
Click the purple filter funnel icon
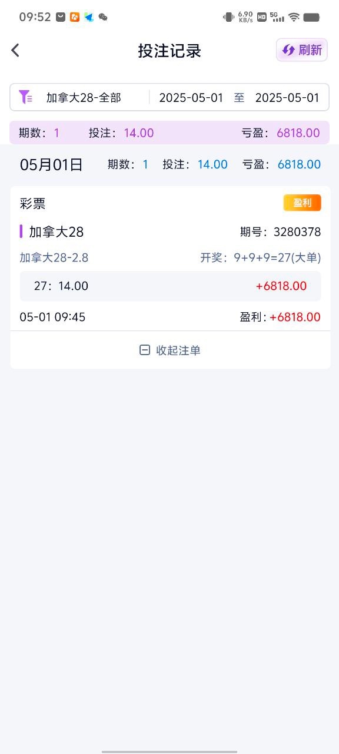[x=26, y=97]
